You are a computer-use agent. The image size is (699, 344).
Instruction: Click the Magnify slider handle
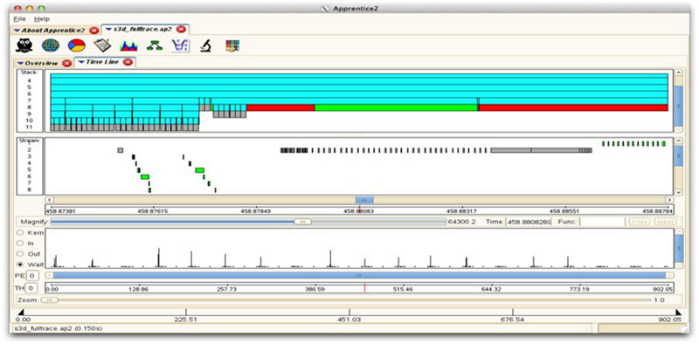303,222
